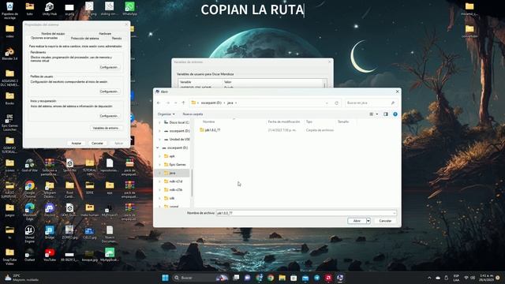Go back in the Abrir dialog
This screenshot has width=505, height=284.
pos(159,103)
